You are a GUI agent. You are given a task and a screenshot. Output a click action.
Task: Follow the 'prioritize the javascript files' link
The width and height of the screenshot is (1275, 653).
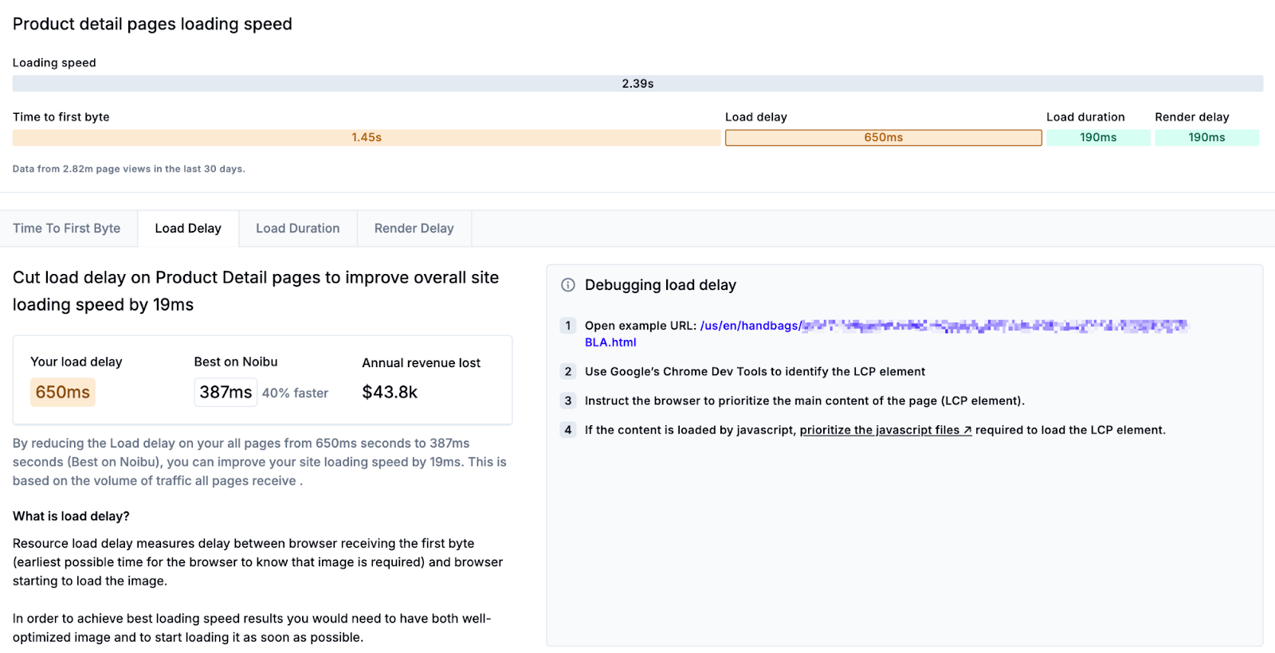click(x=879, y=430)
